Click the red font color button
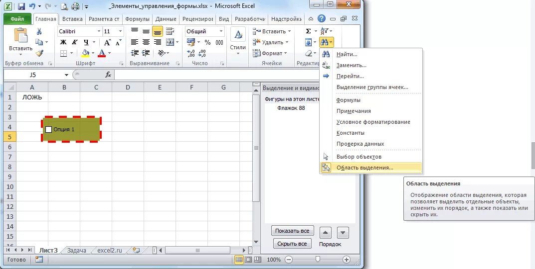 click(x=101, y=53)
